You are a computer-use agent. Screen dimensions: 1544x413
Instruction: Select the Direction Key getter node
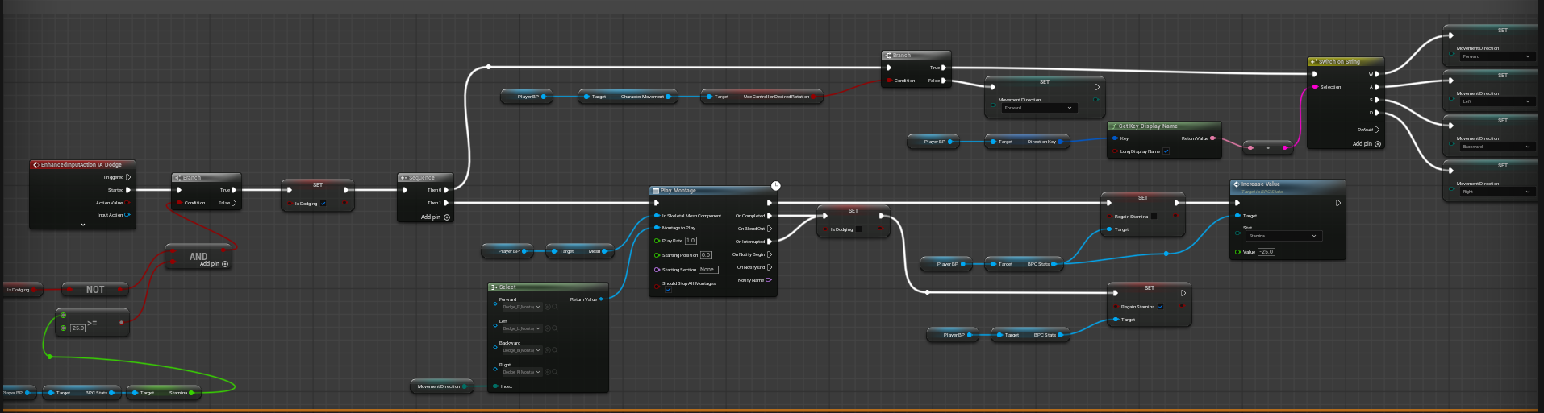(x=1028, y=142)
